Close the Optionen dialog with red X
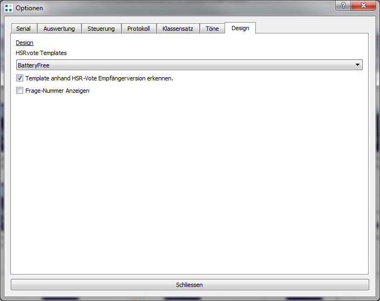The width and height of the screenshot is (380, 301). (364, 5)
